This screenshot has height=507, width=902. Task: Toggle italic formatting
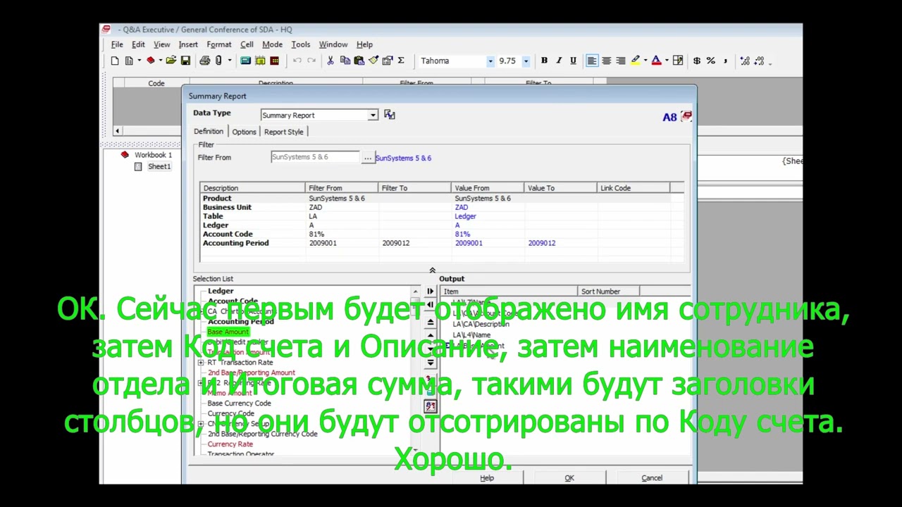(x=559, y=61)
